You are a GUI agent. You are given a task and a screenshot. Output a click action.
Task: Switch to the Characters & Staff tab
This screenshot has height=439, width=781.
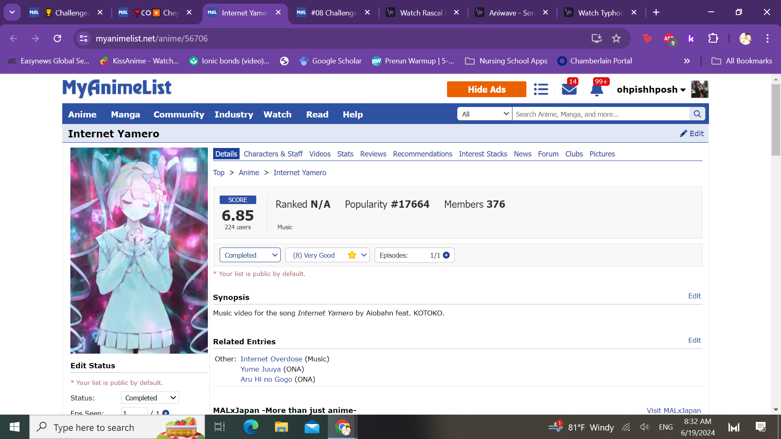tap(273, 154)
